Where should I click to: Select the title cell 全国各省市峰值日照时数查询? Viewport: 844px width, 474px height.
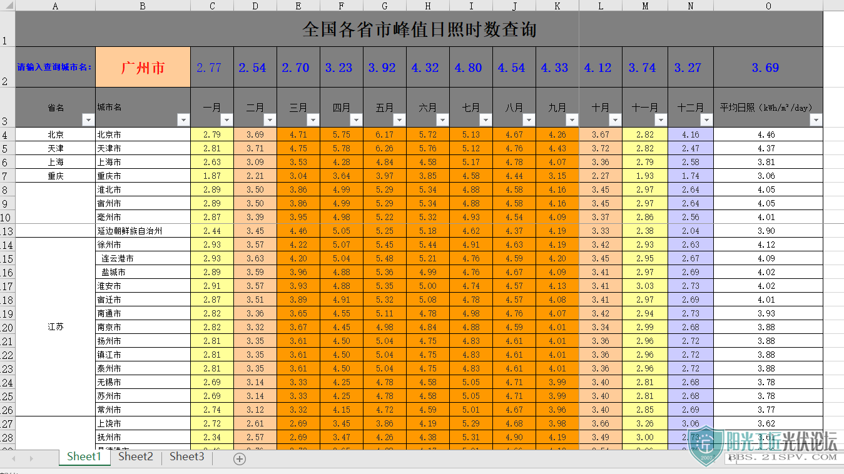tap(419, 29)
